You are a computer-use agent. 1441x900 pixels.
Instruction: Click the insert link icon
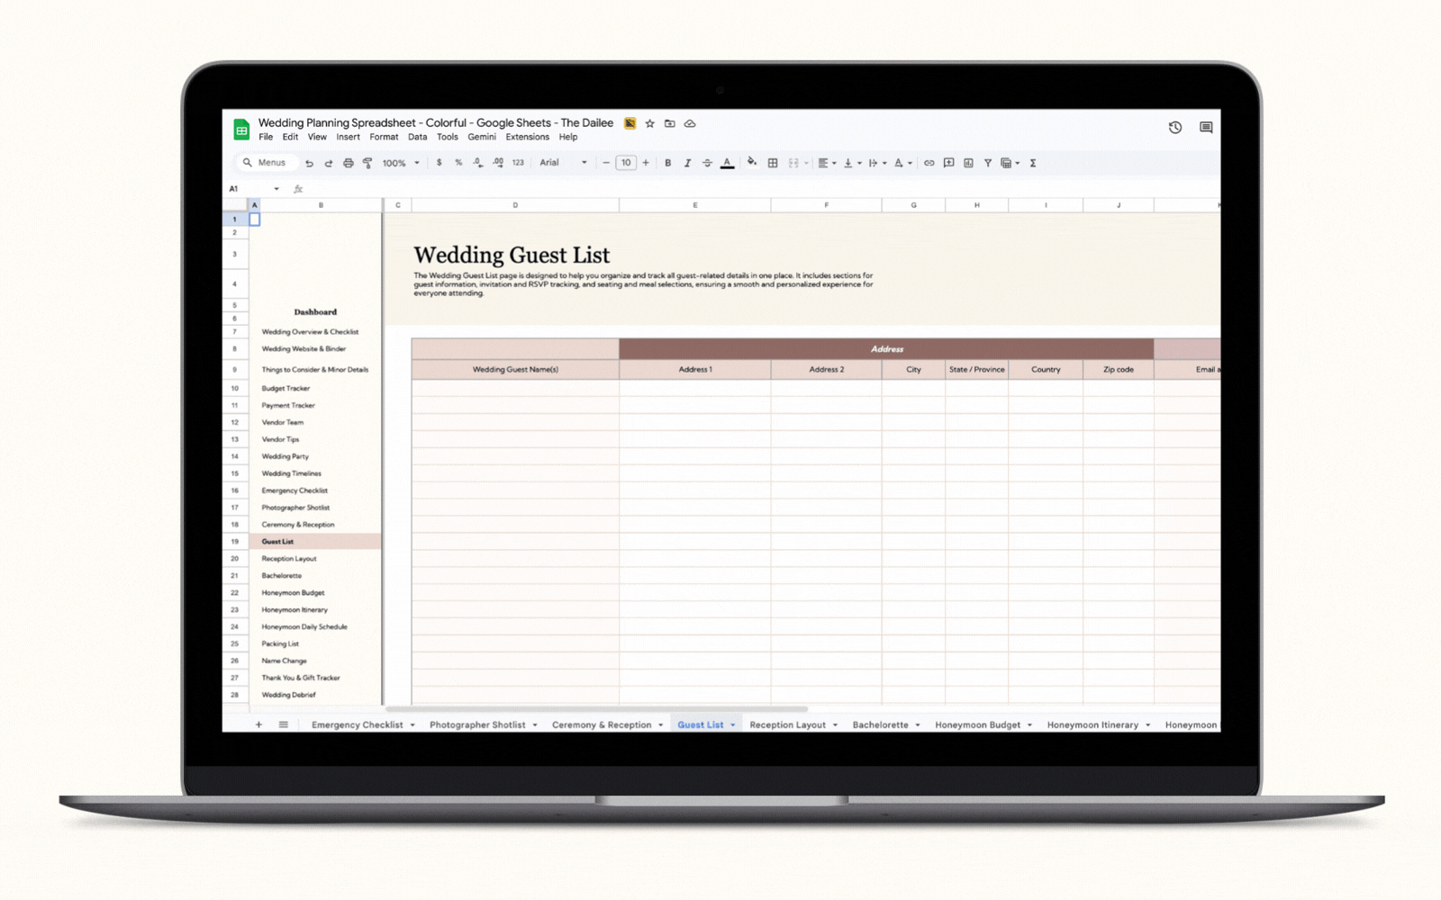click(x=929, y=163)
